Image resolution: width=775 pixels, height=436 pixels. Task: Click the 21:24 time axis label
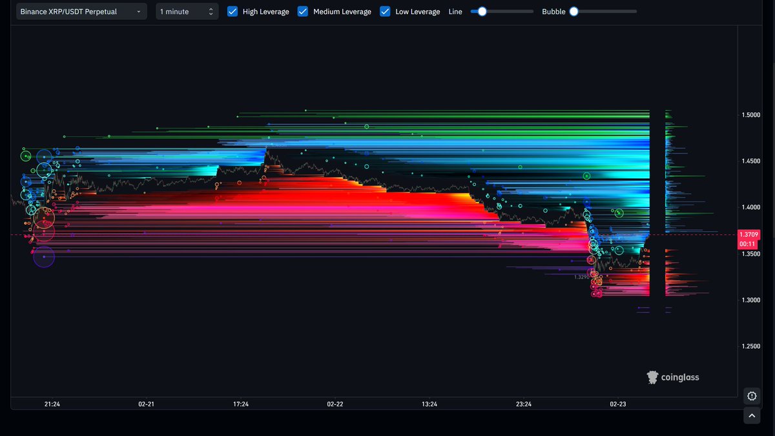(52, 404)
